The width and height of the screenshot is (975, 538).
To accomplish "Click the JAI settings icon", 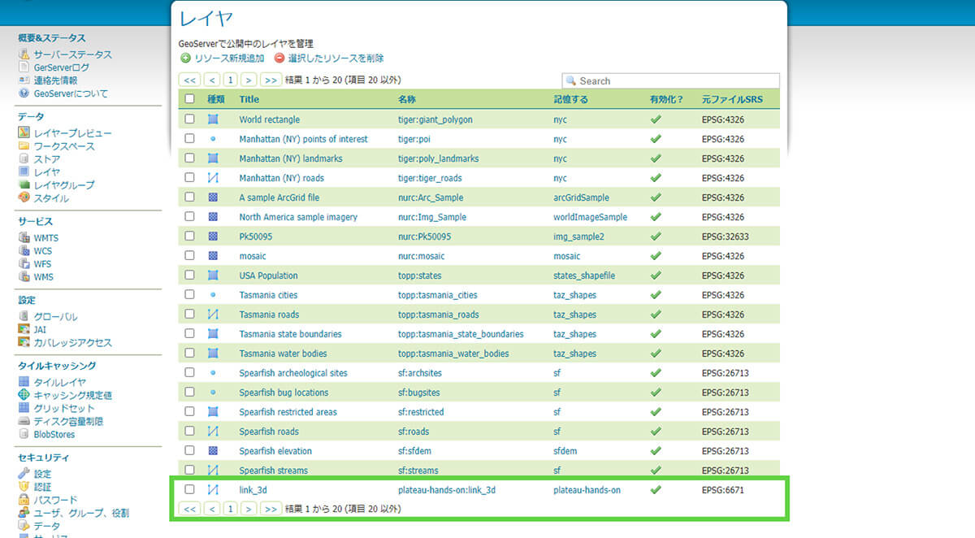I will point(24,329).
